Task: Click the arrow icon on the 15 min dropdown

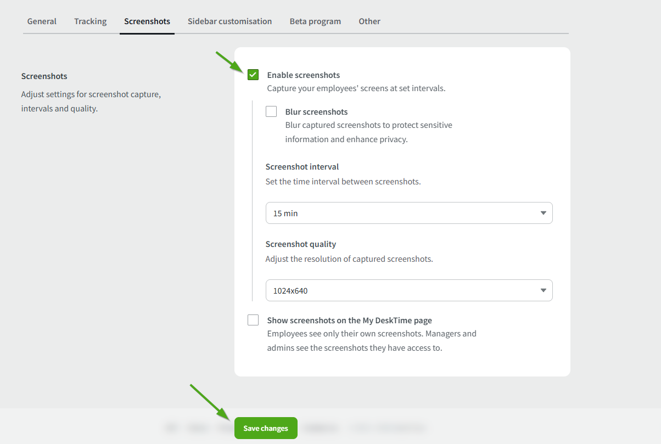Action: 543,213
